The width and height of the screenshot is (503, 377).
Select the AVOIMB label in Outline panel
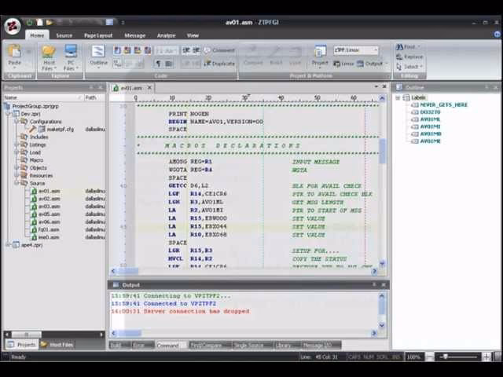(431, 134)
